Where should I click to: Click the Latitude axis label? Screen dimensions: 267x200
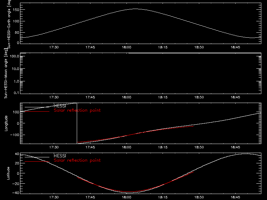coord(8,173)
